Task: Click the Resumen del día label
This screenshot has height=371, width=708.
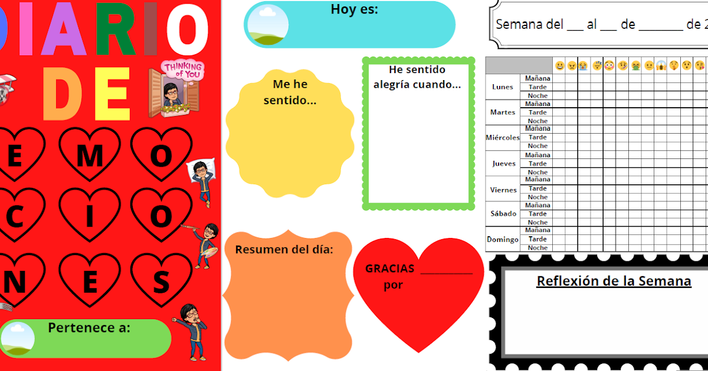Action: coord(285,249)
